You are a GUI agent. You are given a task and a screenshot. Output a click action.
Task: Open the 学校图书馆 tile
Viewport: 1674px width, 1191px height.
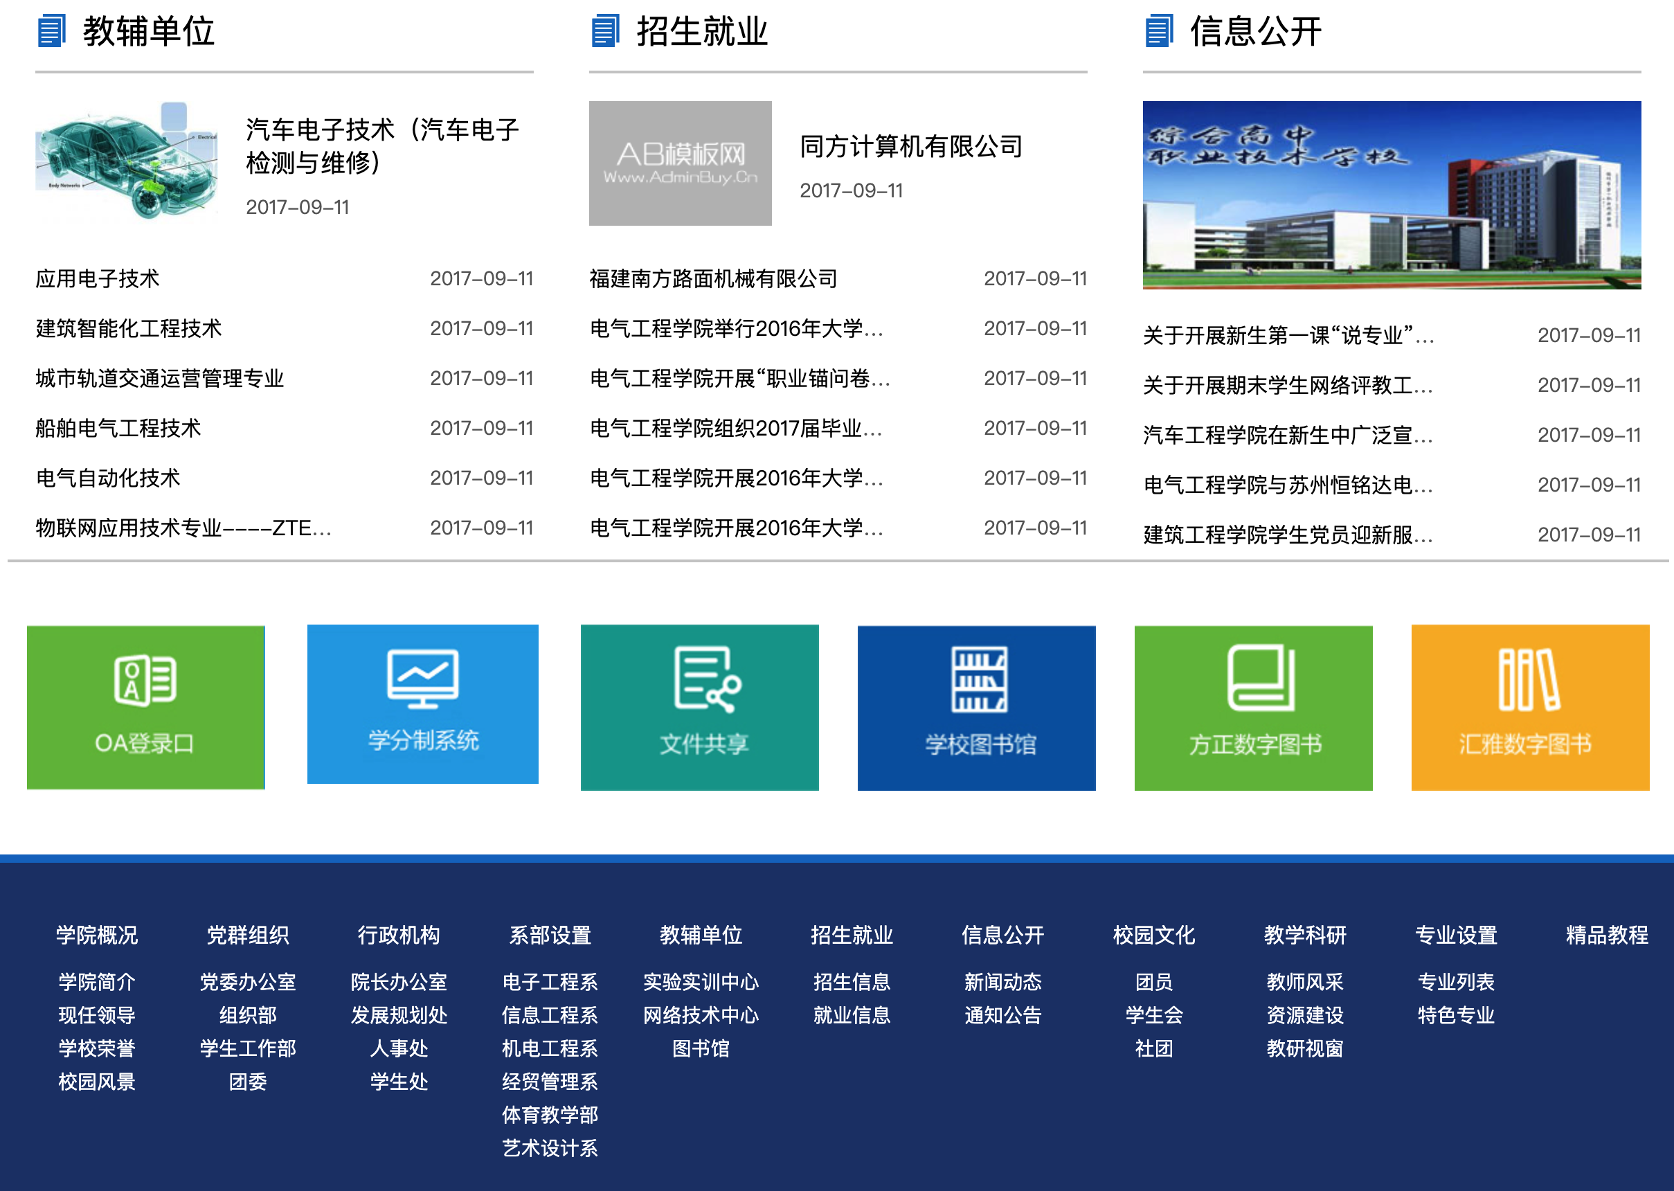tap(976, 708)
